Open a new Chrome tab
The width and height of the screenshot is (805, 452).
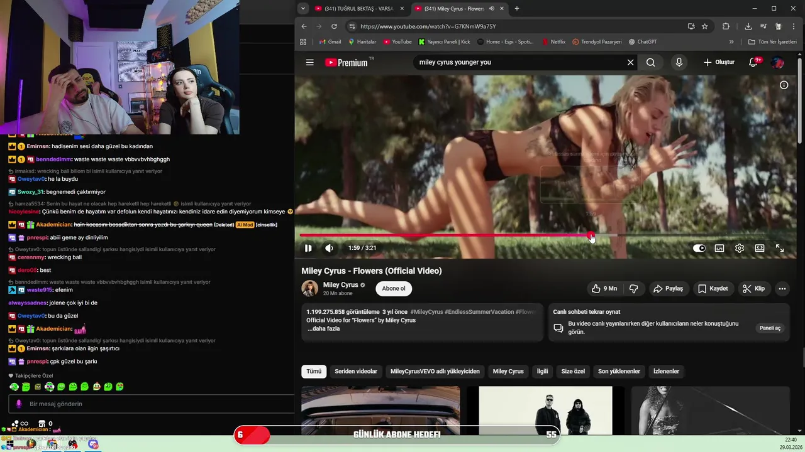click(517, 9)
